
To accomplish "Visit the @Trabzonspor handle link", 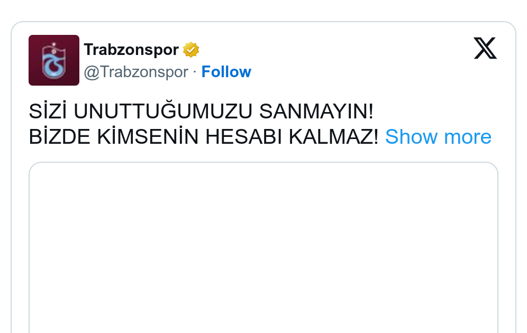I will pyautogui.click(x=136, y=72).
